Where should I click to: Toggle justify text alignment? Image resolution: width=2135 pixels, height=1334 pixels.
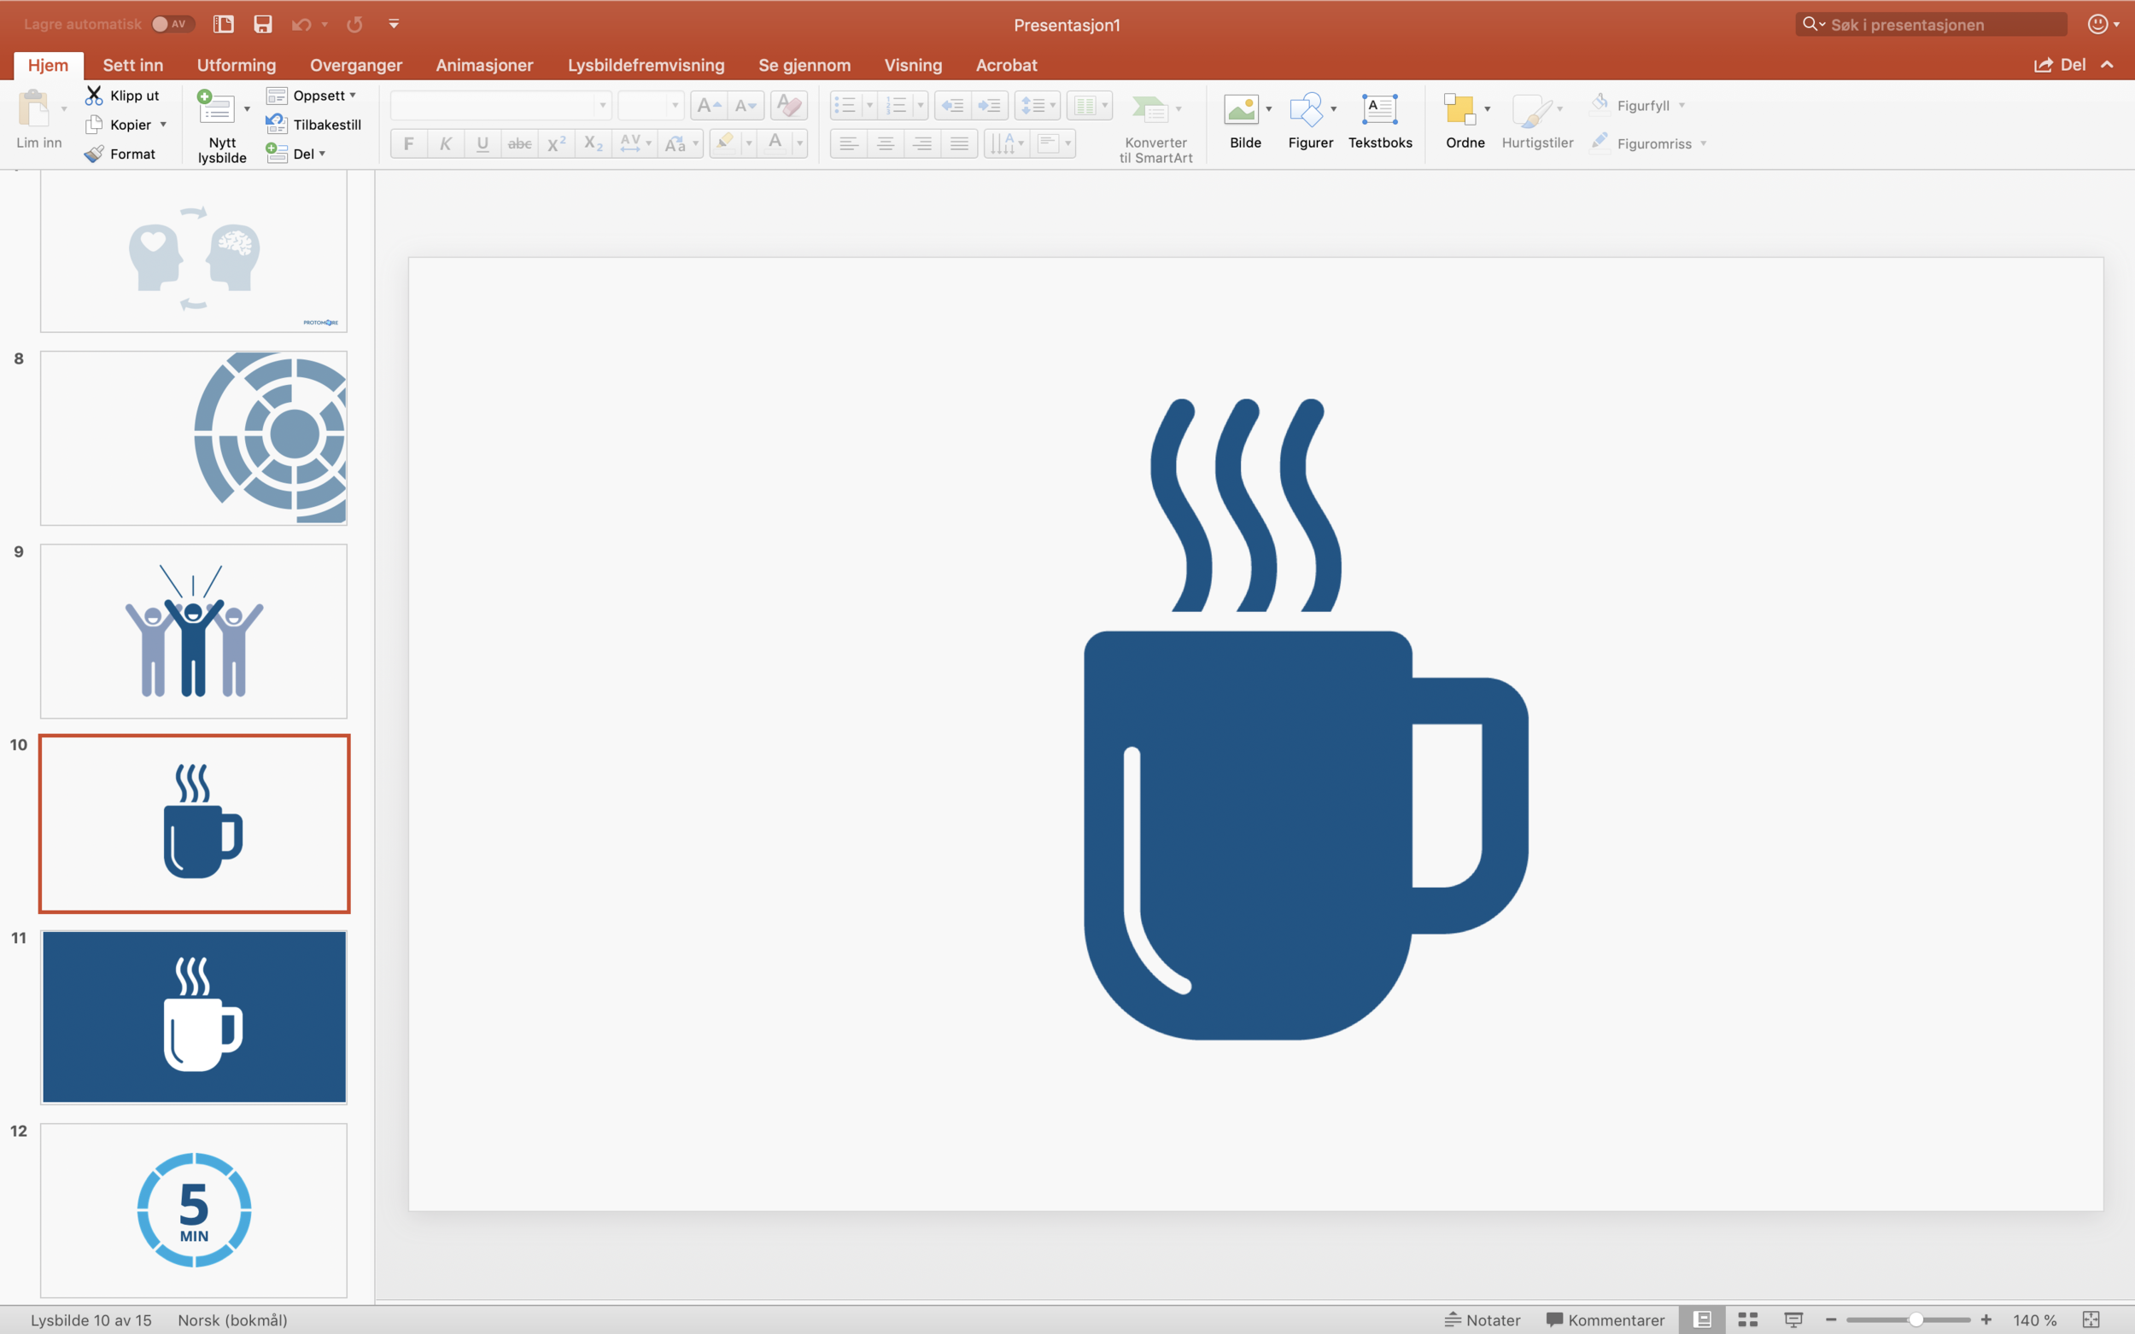pyautogui.click(x=959, y=143)
